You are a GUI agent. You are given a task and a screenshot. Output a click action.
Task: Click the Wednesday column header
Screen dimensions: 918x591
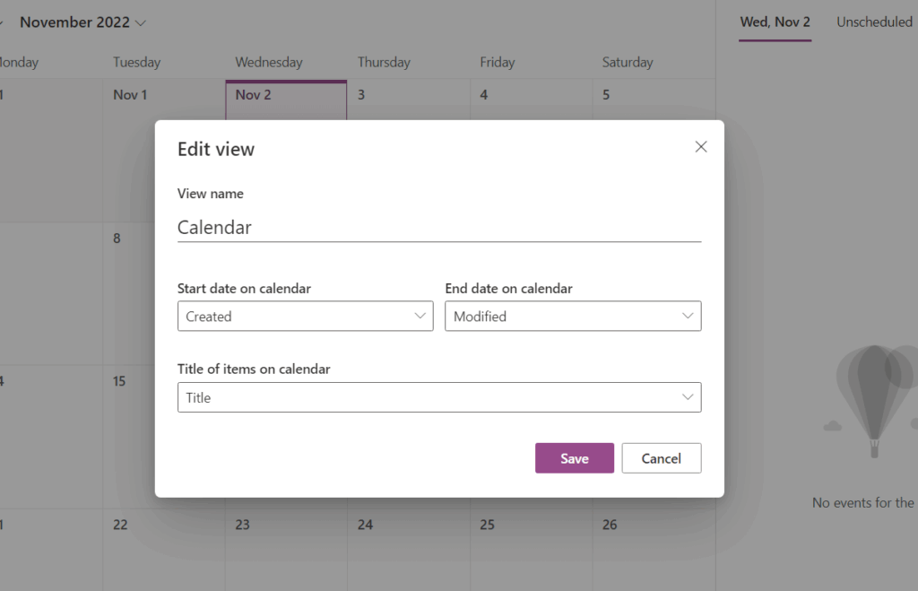point(269,62)
